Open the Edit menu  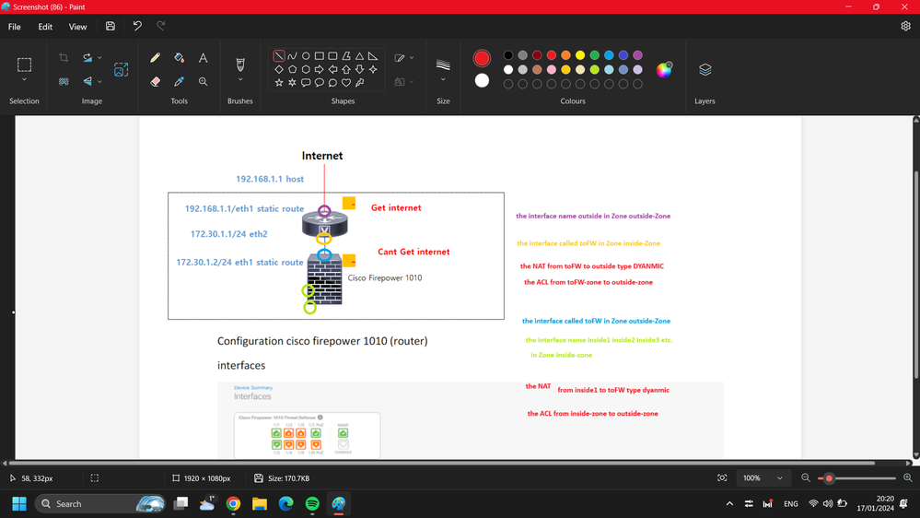click(45, 27)
